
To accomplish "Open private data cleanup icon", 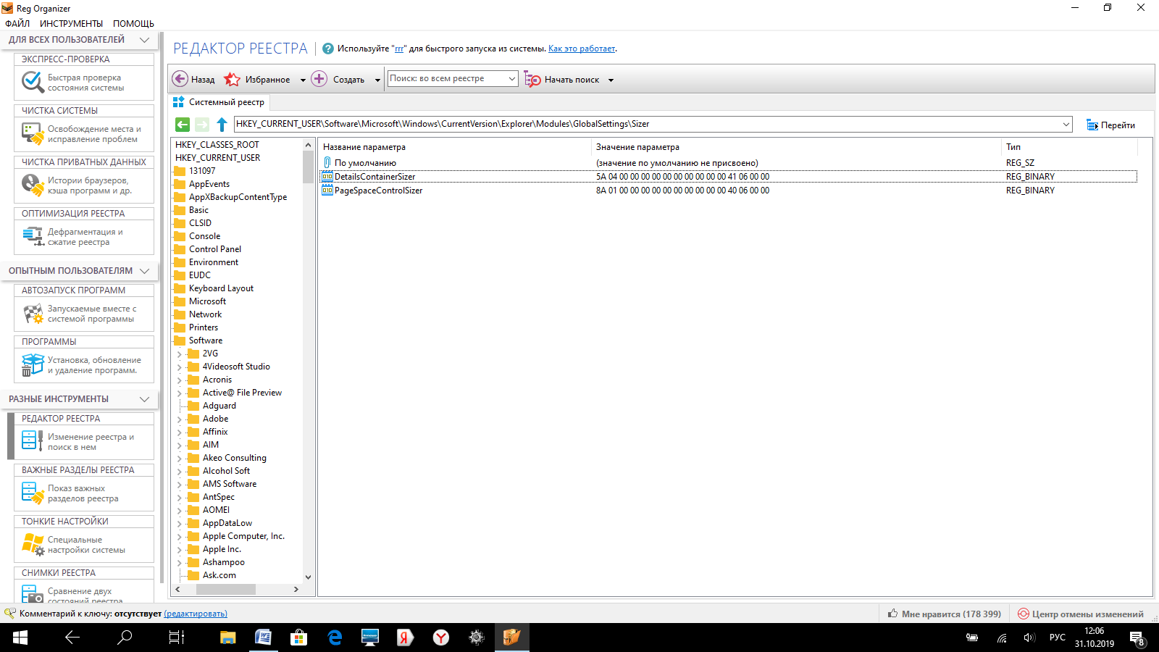I will [x=33, y=185].
